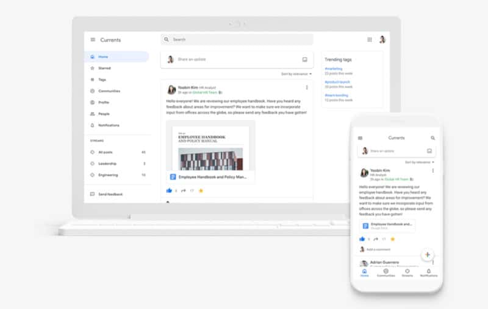Like the post on the laptop
The image size is (488, 309).
(x=169, y=190)
